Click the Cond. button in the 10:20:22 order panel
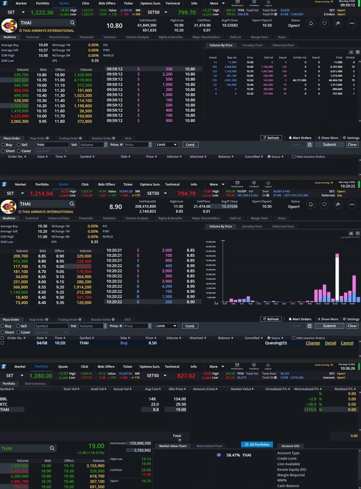Screen dimensions: 361x489 pos(190,326)
